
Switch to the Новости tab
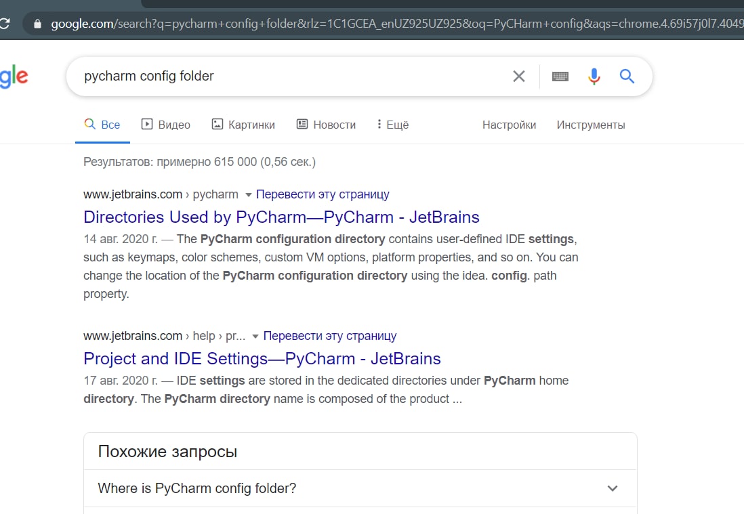[327, 125]
